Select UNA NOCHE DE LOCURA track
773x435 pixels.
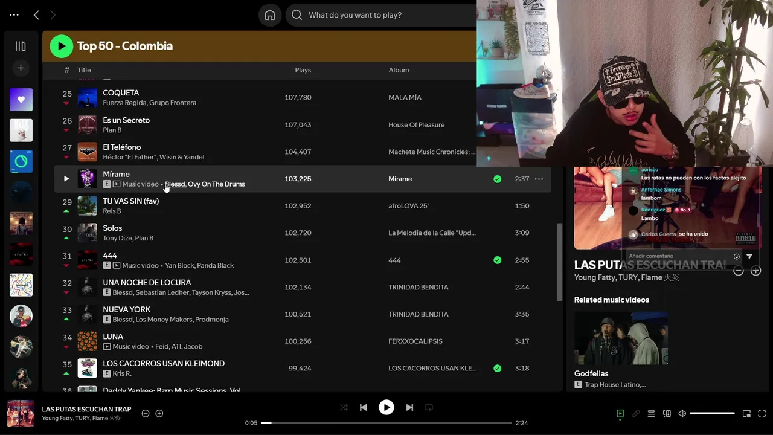pyautogui.click(x=147, y=282)
